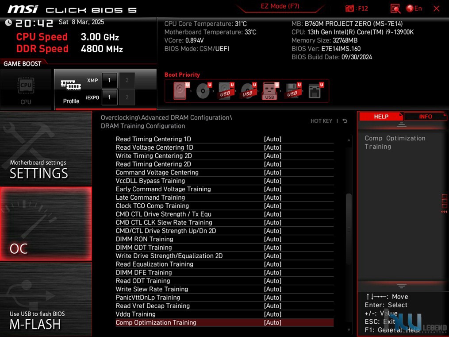
Task: Select the hard disk boot device icon
Action: pos(180,90)
